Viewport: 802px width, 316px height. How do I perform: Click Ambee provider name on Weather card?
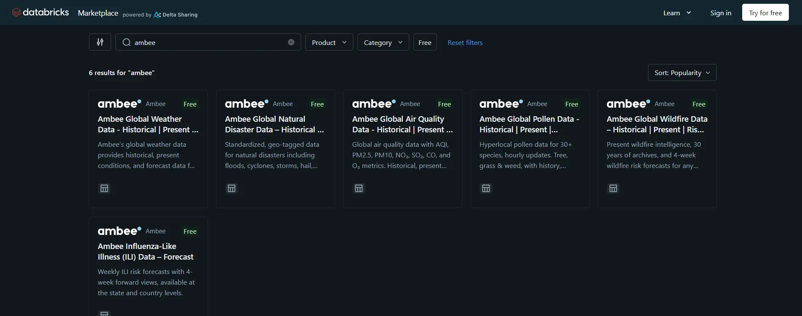[x=156, y=103]
